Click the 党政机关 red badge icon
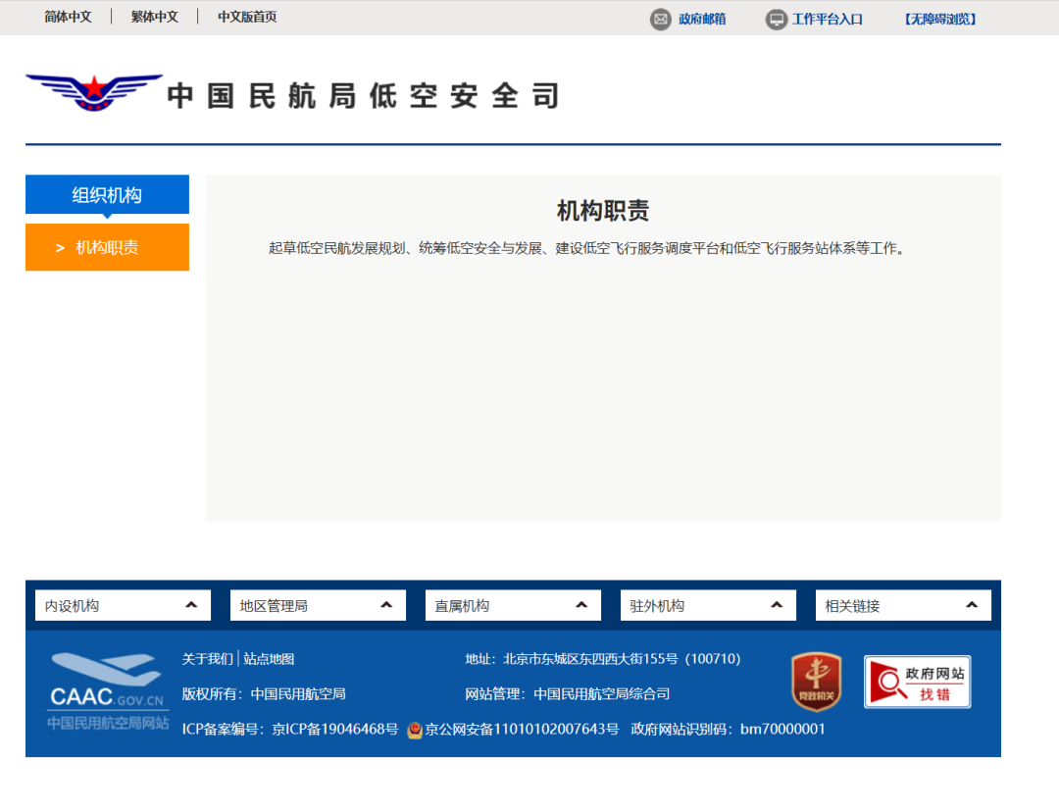The width and height of the screenshot is (1059, 812). tap(817, 682)
